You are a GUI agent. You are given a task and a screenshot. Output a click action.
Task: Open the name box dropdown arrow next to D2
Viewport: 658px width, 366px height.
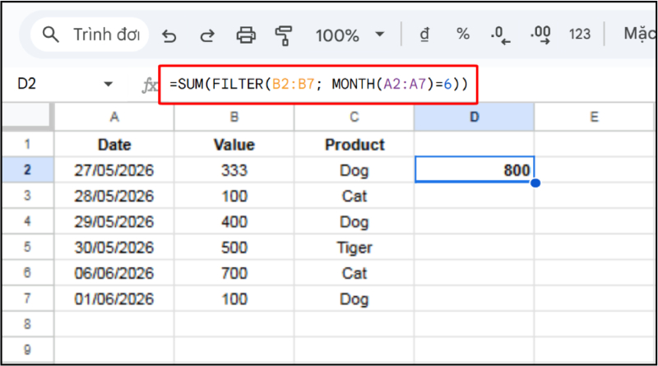point(108,84)
